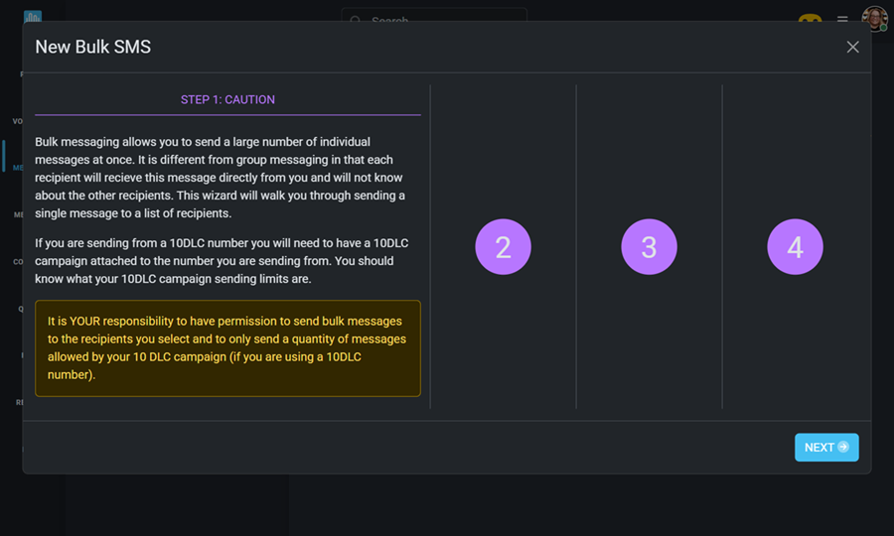Click the New Bulk SMS dialog title
This screenshot has width=894, height=536.
coord(93,47)
